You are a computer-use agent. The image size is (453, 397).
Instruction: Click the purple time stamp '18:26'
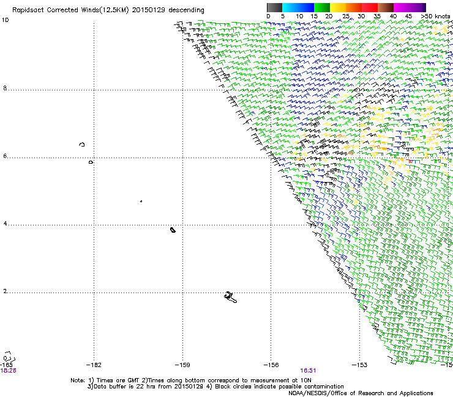8,371
